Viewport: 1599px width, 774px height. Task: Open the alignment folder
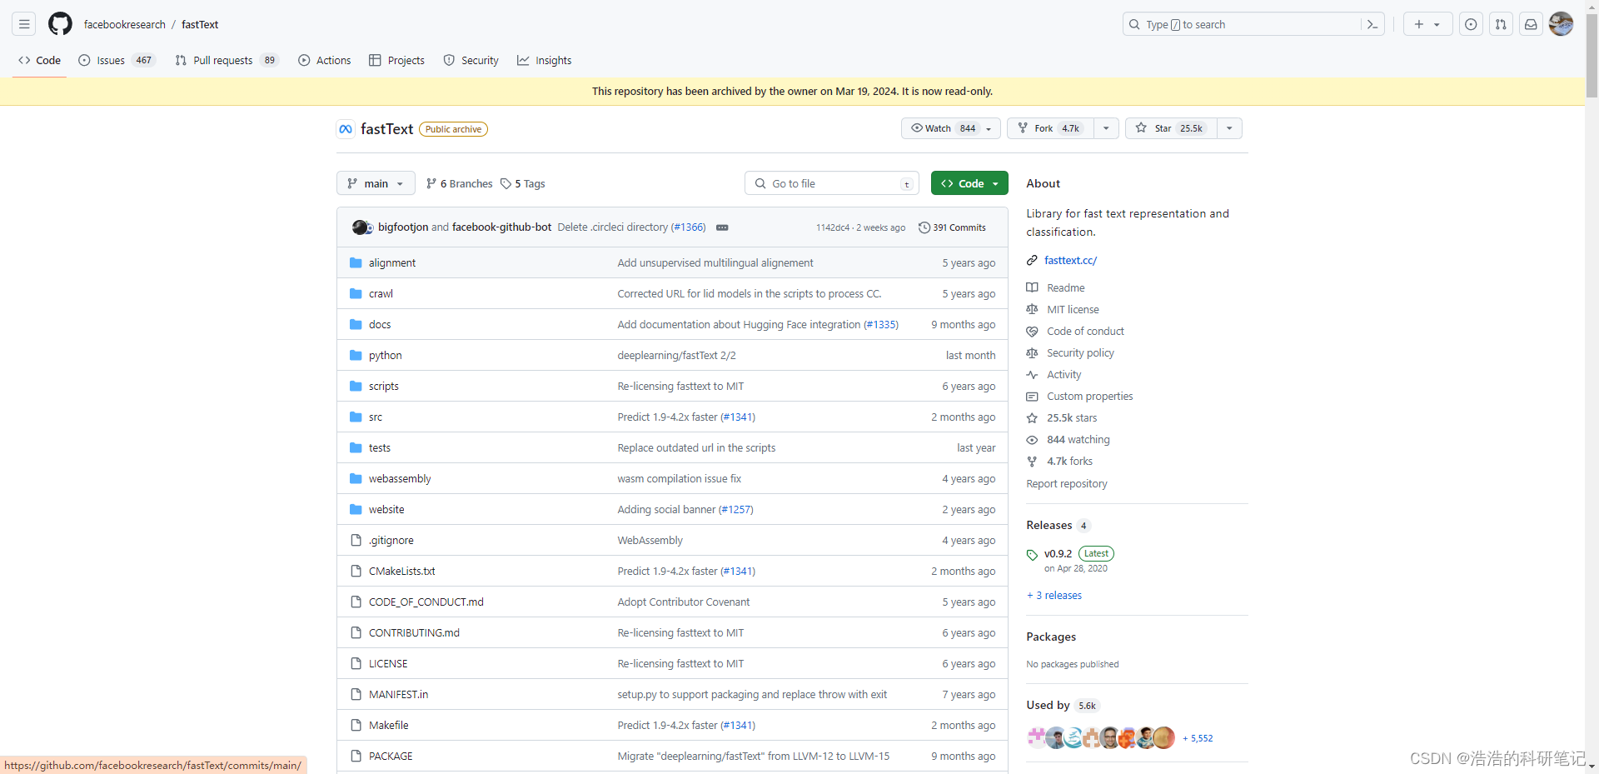[392, 262]
